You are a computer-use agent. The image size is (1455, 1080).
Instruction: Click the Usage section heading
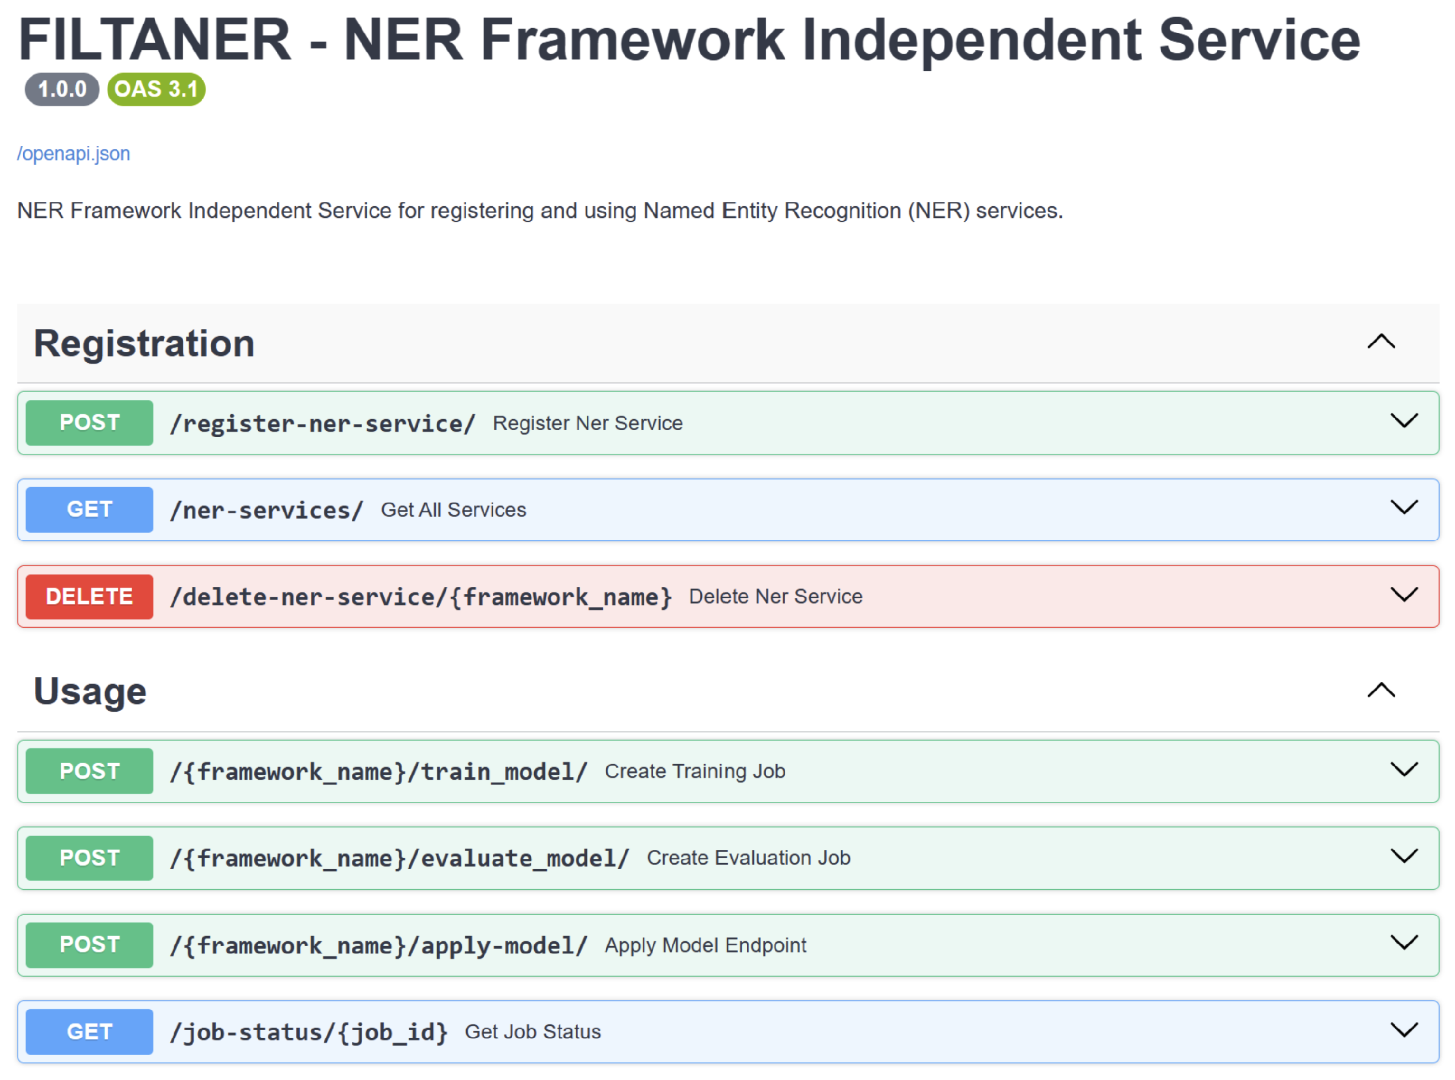tap(90, 692)
